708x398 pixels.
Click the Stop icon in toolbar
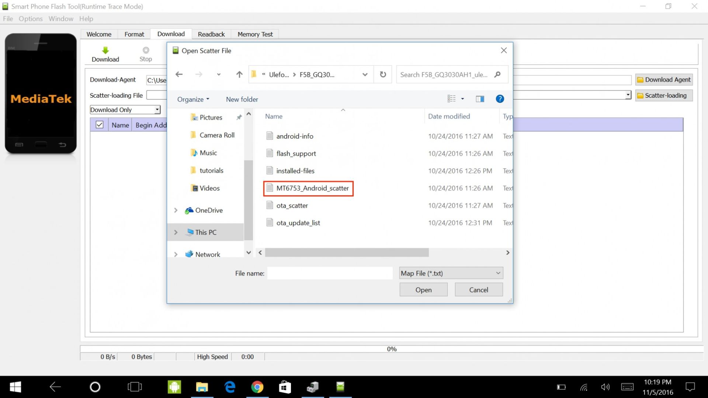(146, 50)
